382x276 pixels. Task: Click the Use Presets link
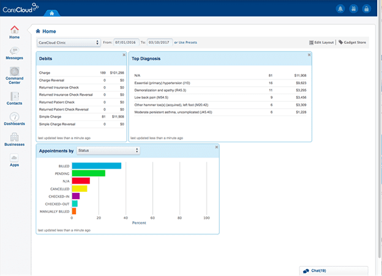pos(187,43)
